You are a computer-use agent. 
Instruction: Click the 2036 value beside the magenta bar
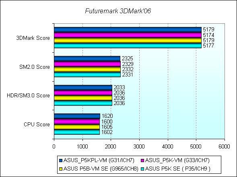(120, 93)
